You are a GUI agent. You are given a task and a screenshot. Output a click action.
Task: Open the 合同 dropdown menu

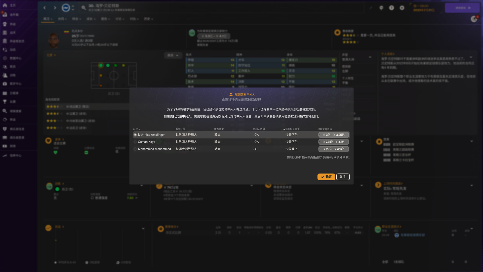pyautogui.click(x=62, y=19)
